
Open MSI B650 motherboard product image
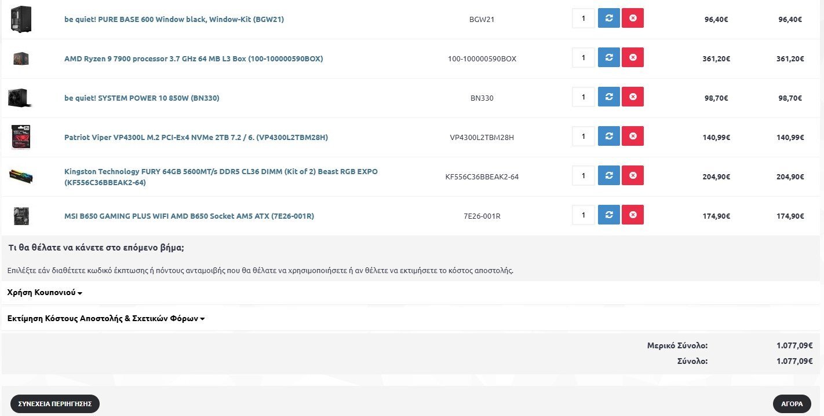click(x=21, y=216)
